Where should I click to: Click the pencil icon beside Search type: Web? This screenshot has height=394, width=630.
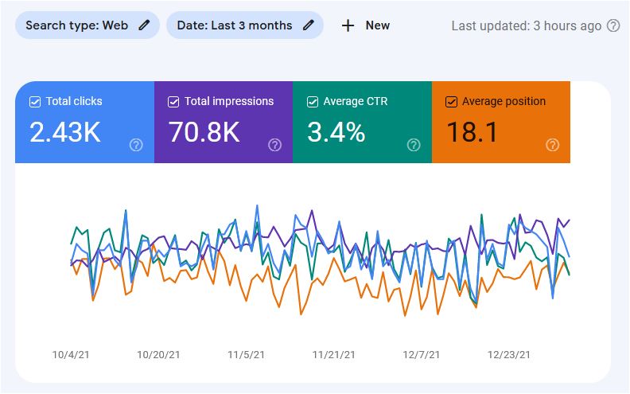coord(144,25)
